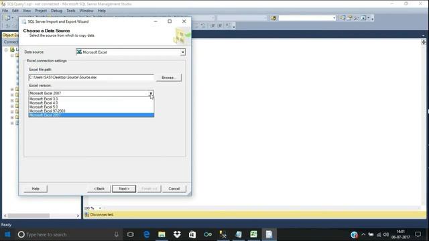Select Microsoft Excel 5.0 from the list
Screen dimensions: 429x241
click(91, 107)
